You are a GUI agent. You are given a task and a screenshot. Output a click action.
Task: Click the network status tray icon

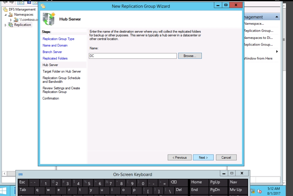[253, 191]
